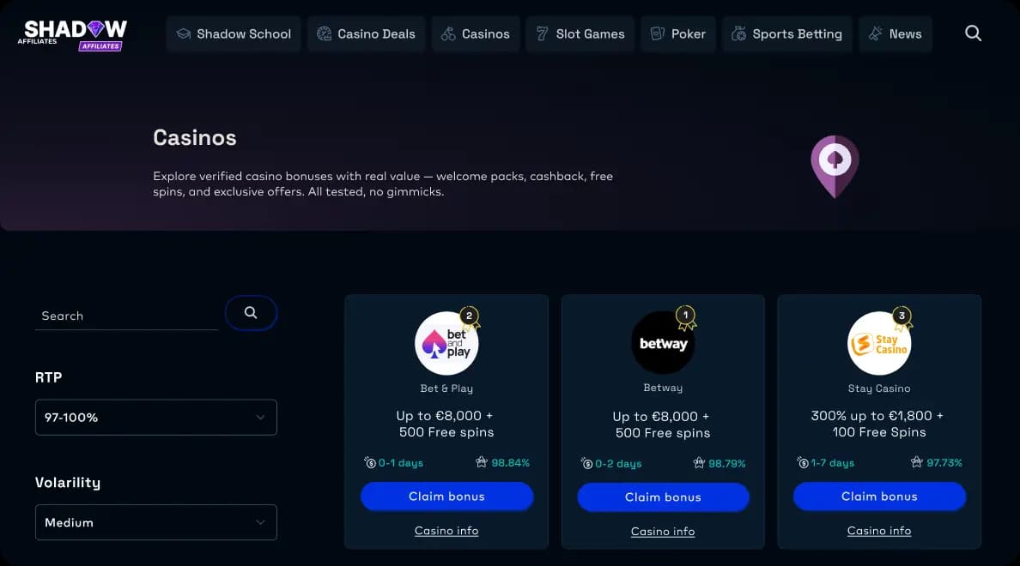Open the Volatility dropdown set to Medium

coord(155,522)
